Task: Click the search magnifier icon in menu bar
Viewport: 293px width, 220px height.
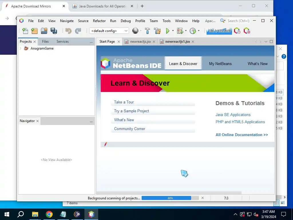Action: pos(222,21)
